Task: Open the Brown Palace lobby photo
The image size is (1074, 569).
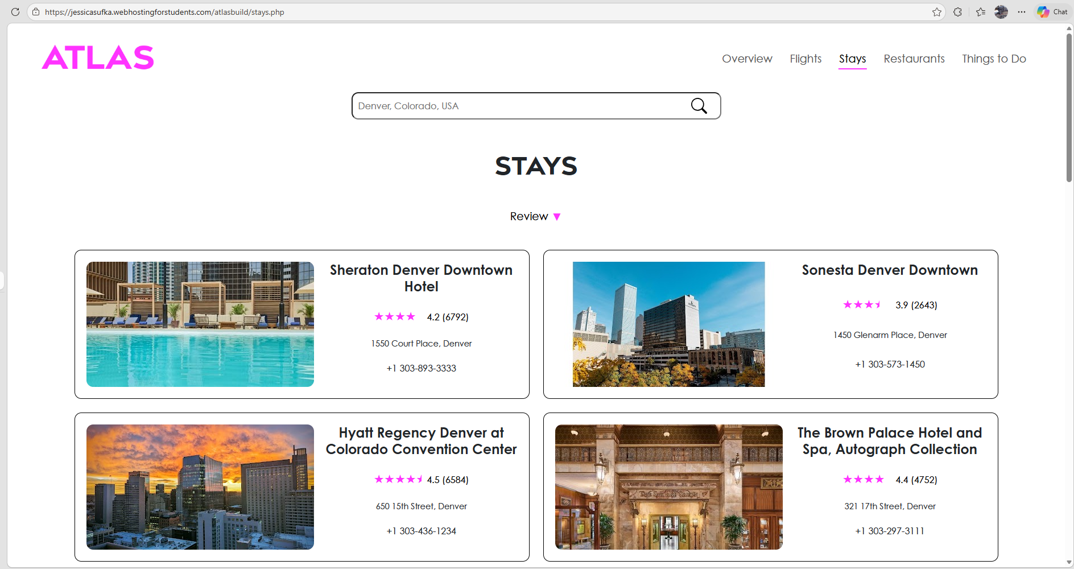Action: [669, 487]
